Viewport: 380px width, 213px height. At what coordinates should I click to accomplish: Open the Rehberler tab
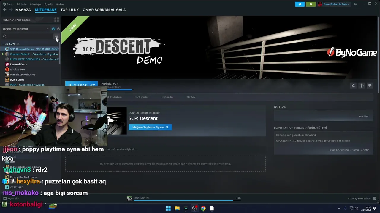click(x=167, y=97)
